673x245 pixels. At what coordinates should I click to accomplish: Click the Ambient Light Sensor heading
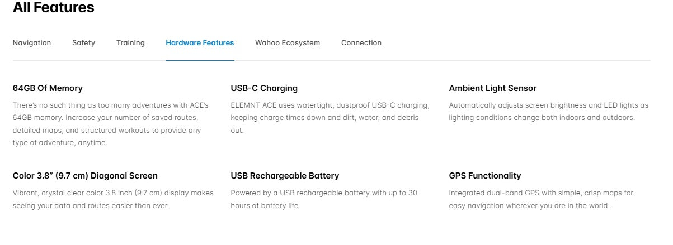pos(492,88)
